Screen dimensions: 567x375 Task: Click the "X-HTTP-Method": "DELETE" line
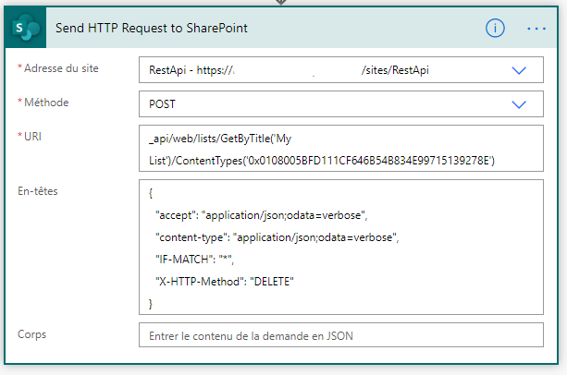225,282
